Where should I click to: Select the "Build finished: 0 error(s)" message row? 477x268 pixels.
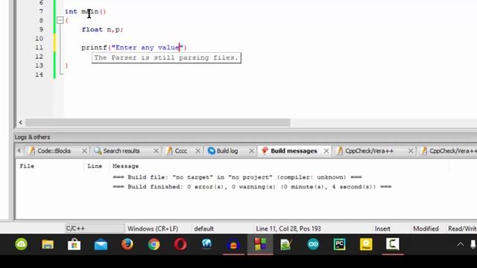point(252,187)
